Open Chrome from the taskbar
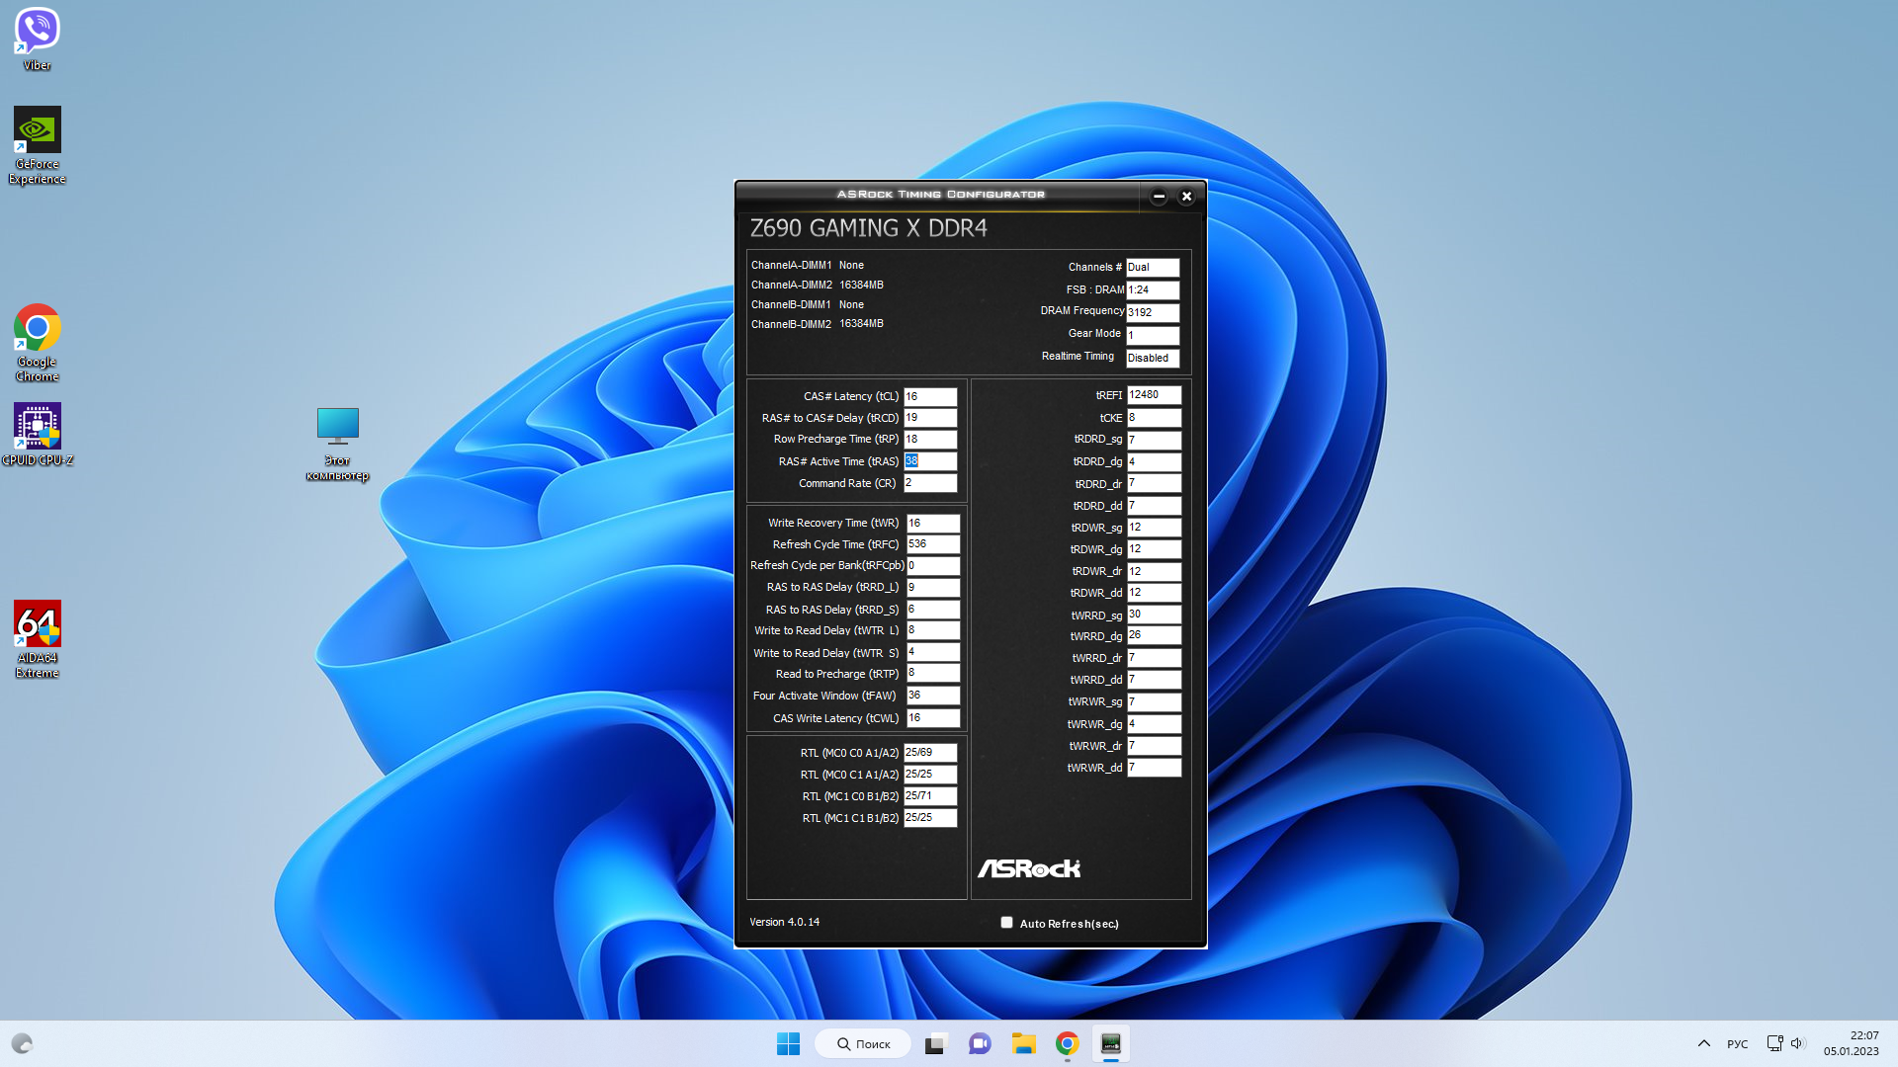 point(1067,1043)
